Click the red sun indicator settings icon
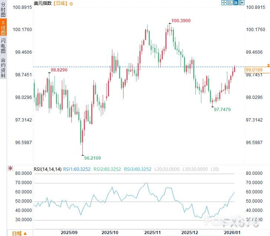This screenshot has width=270, height=236. pos(10,169)
